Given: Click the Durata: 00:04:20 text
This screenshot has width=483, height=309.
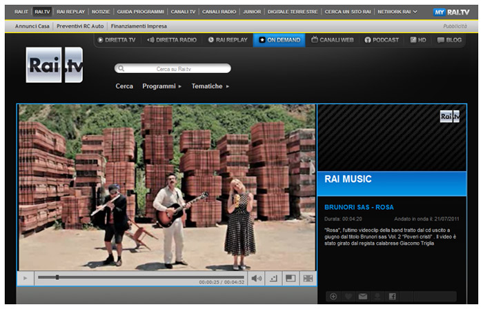Looking at the screenshot, I should pos(343,219).
